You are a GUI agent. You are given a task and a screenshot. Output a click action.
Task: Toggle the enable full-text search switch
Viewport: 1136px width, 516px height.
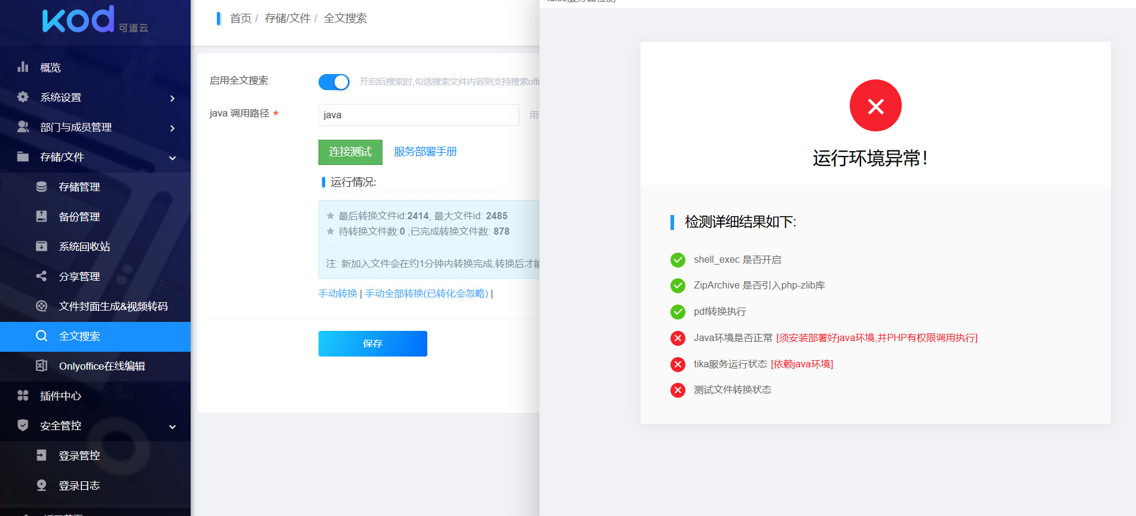(333, 82)
